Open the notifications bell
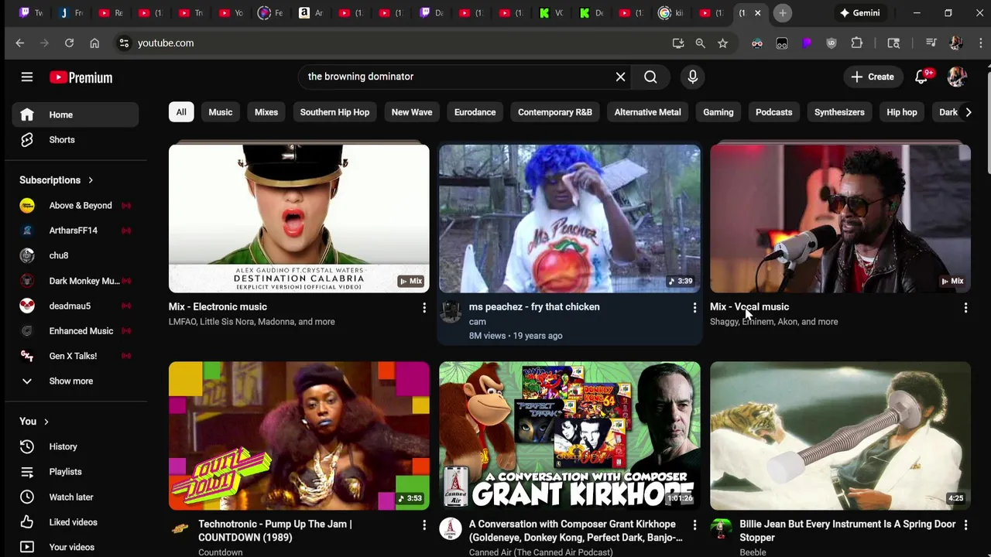Screen dimensions: 991x557 point(921,77)
